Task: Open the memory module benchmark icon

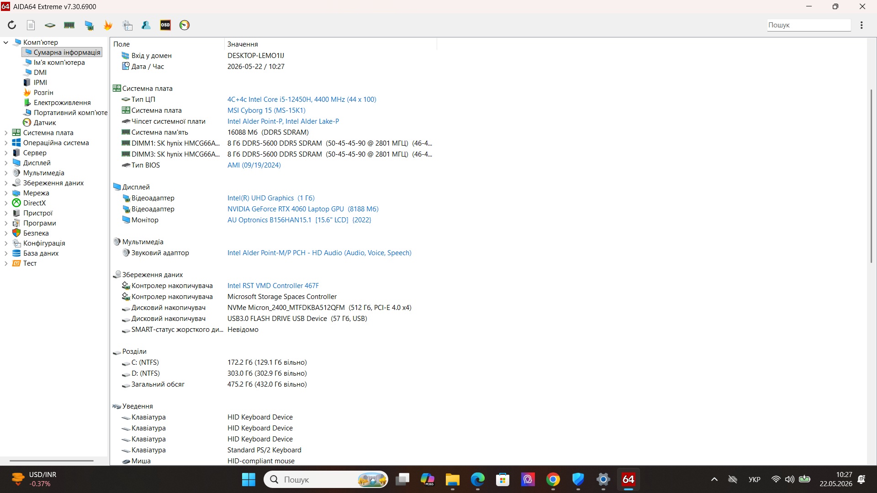Action: point(69,25)
